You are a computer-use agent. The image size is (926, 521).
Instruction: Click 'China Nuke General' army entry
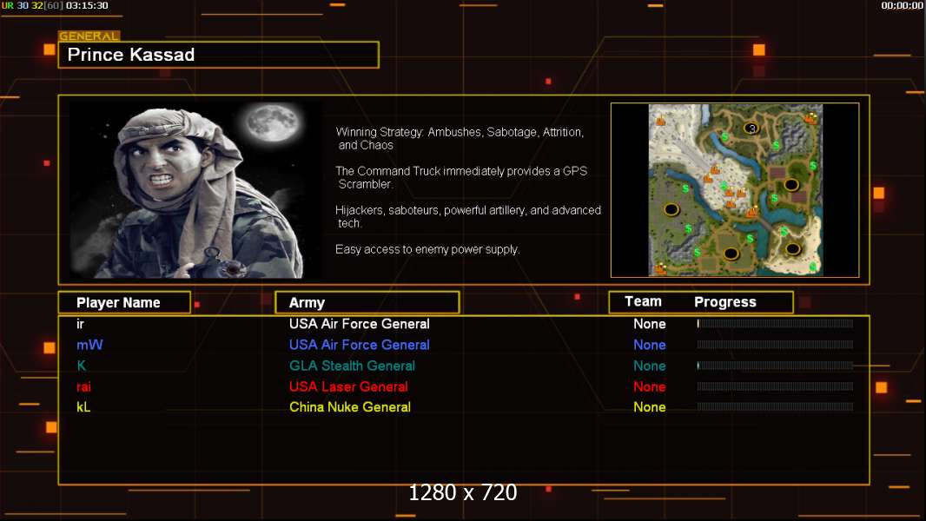(349, 407)
